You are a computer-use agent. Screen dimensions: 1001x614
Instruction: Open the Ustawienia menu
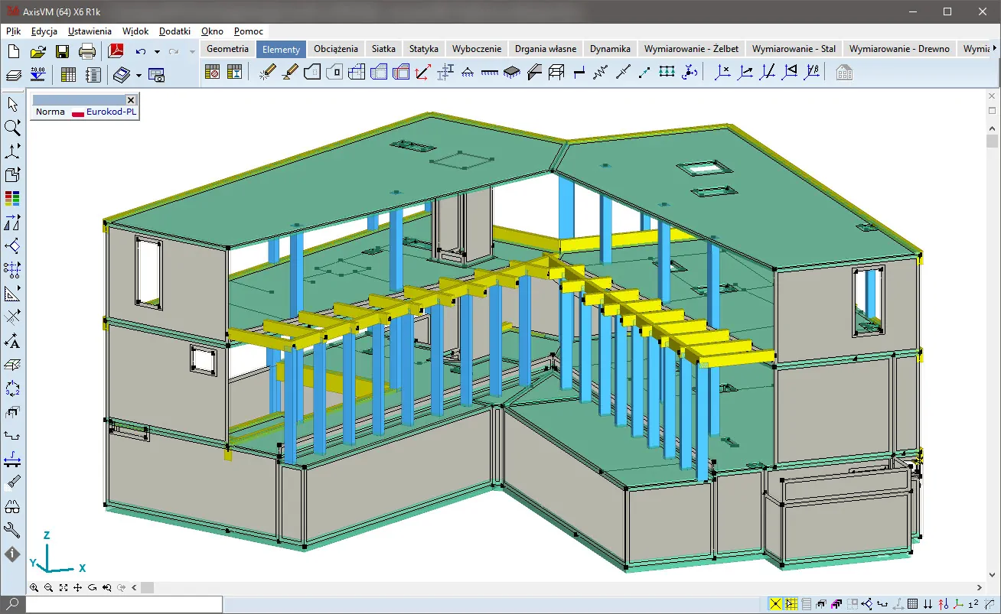pyautogui.click(x=90, y=31)
